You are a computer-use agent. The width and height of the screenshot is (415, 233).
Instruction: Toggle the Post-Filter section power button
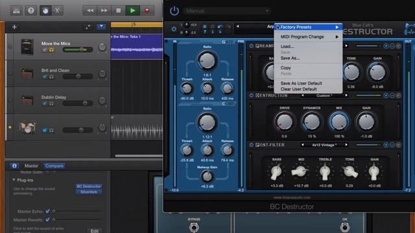coord(251,145)
